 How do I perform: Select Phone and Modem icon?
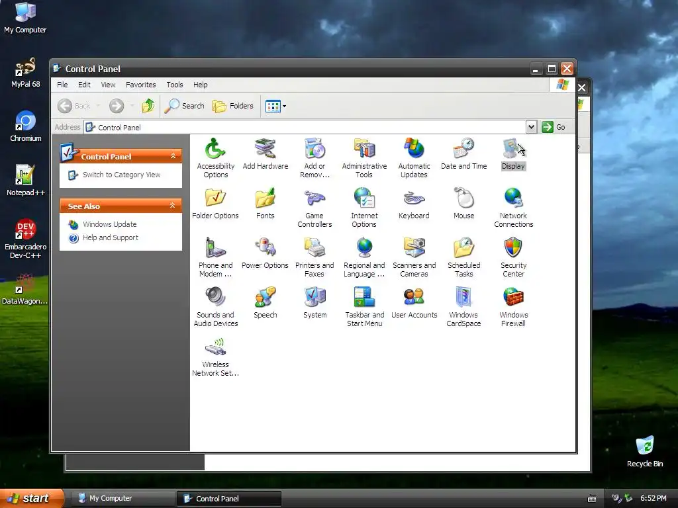pyautogui.click(x=215, y=248)
